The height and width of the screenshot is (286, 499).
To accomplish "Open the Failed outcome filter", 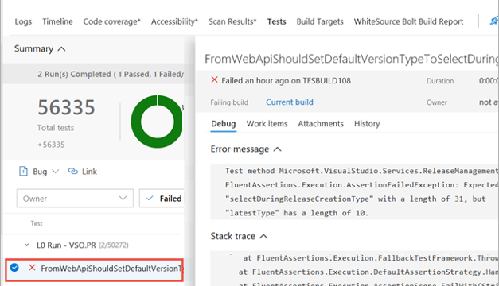I will pyautogui.click(x=162, y=199).
